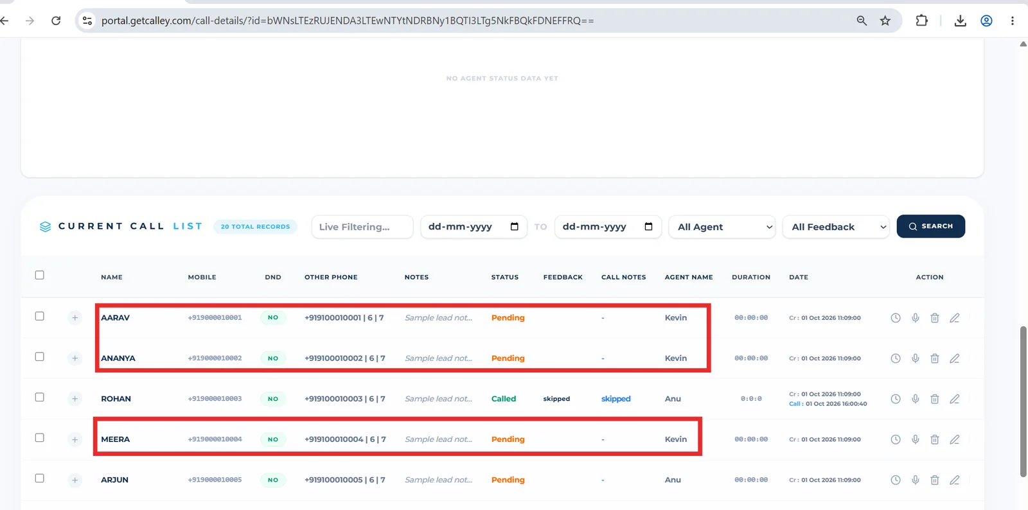Click the page vertical scrollbar thumb

click(x=1023, y=401)
